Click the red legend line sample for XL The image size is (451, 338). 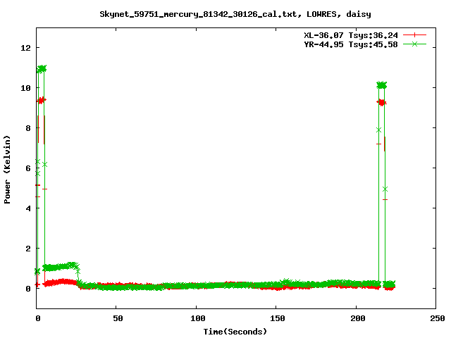(x=414, y=35)
